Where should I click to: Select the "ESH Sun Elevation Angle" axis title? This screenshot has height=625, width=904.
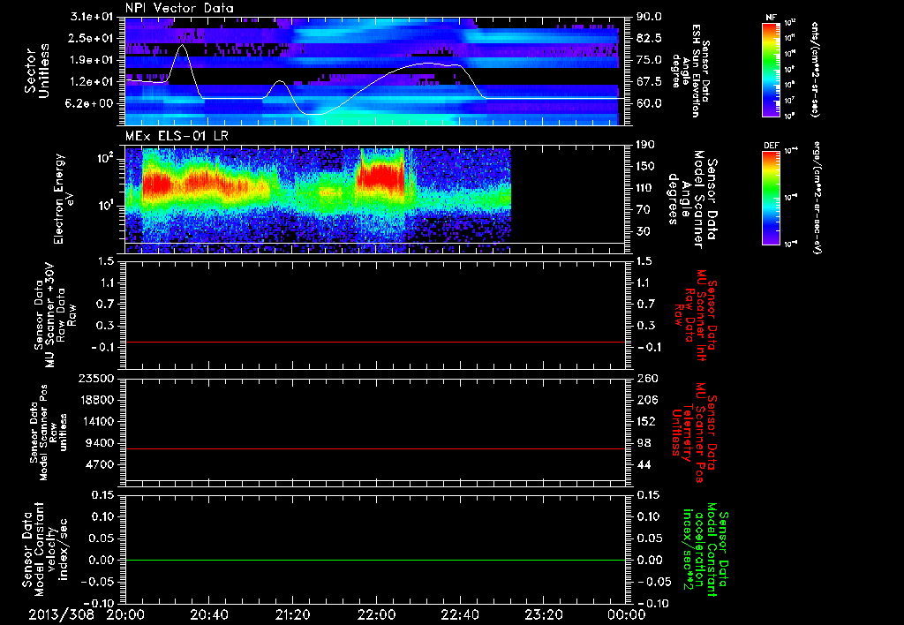[690, 71]
